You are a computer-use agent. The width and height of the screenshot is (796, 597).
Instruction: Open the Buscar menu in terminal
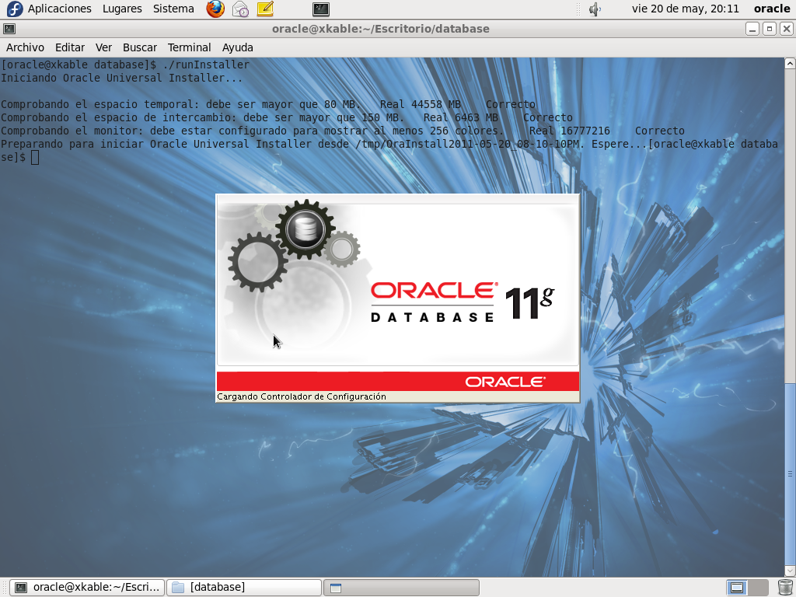click(x=140, y=47)
